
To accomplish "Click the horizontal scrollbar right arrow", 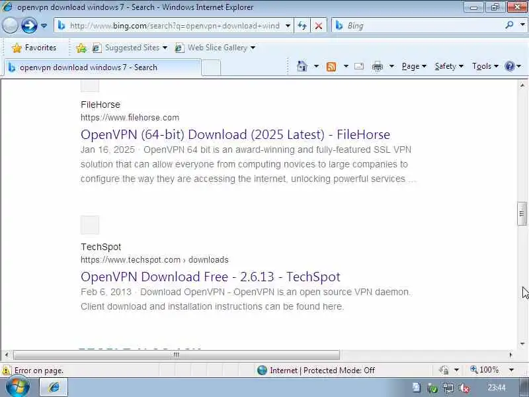I will [510, 355].
